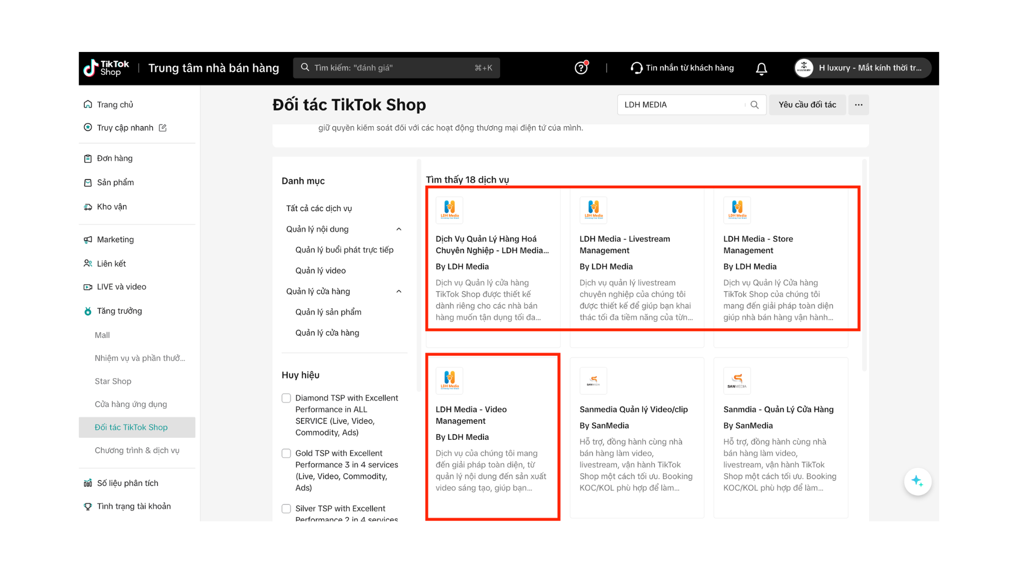Click the Kho vận truck icon
Screen dimensions: 1018x573
(88, 207)
